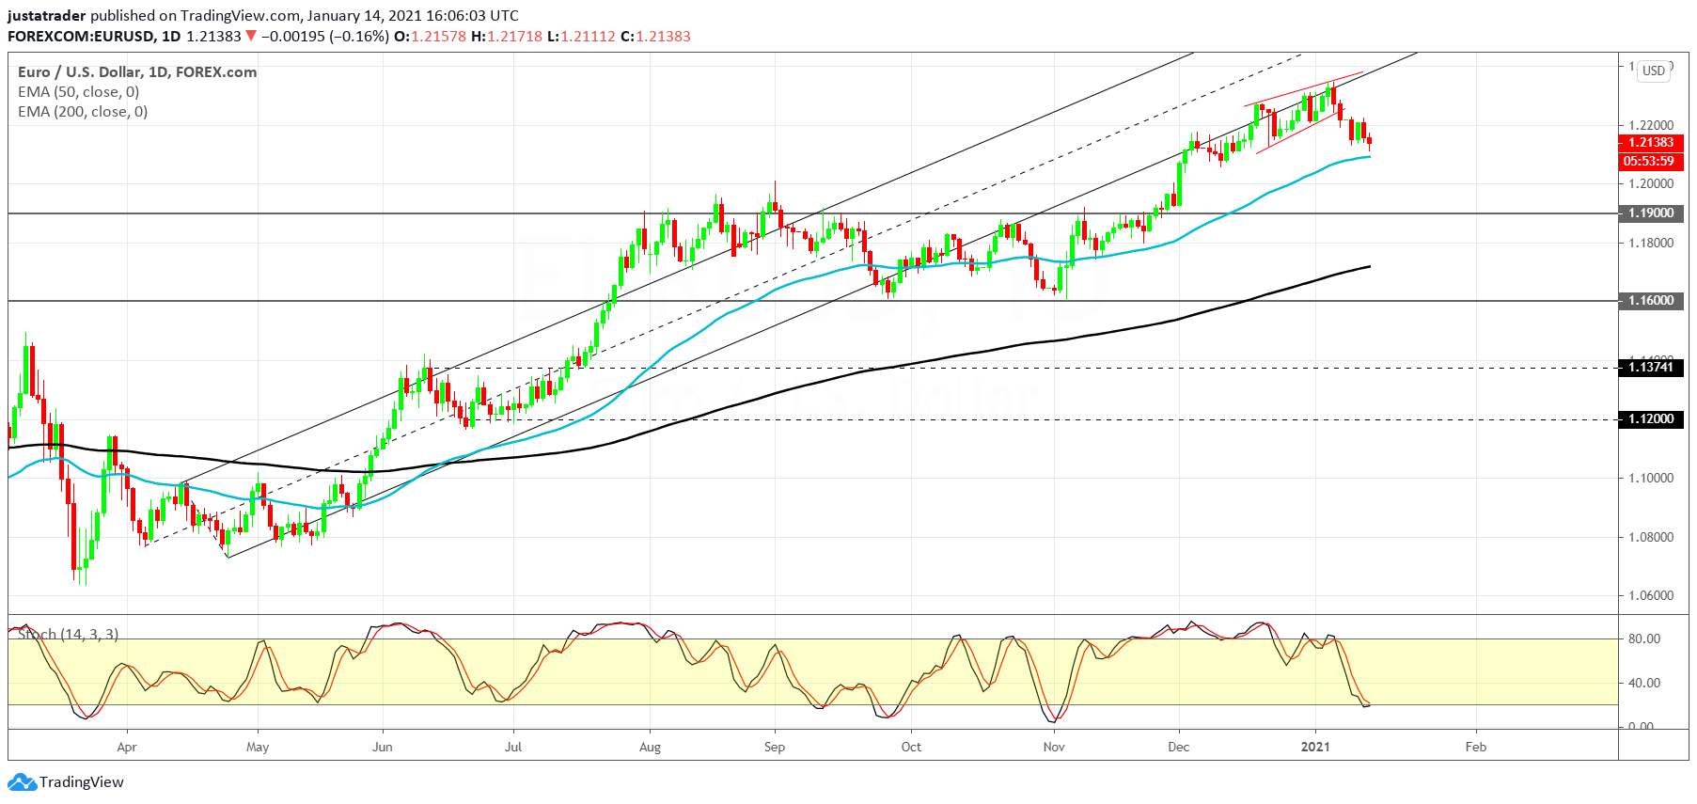The height and width of the screenshot is (804, 1697).
Task: Click the FOREXCOM:EURUSD symbol text
Action: pos(81,37)
